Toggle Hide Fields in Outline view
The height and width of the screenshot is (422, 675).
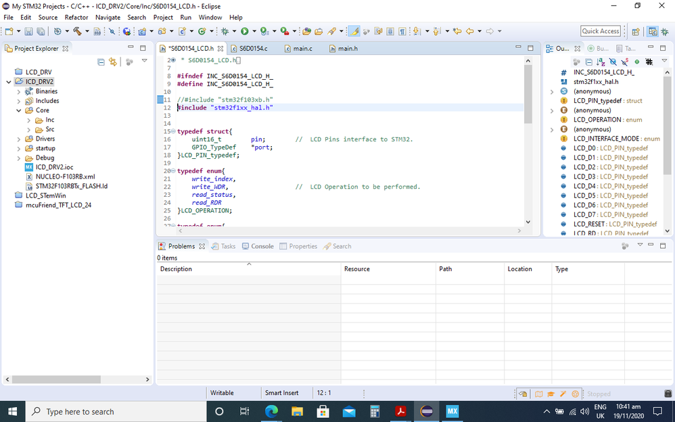click(x=613, y=62)
